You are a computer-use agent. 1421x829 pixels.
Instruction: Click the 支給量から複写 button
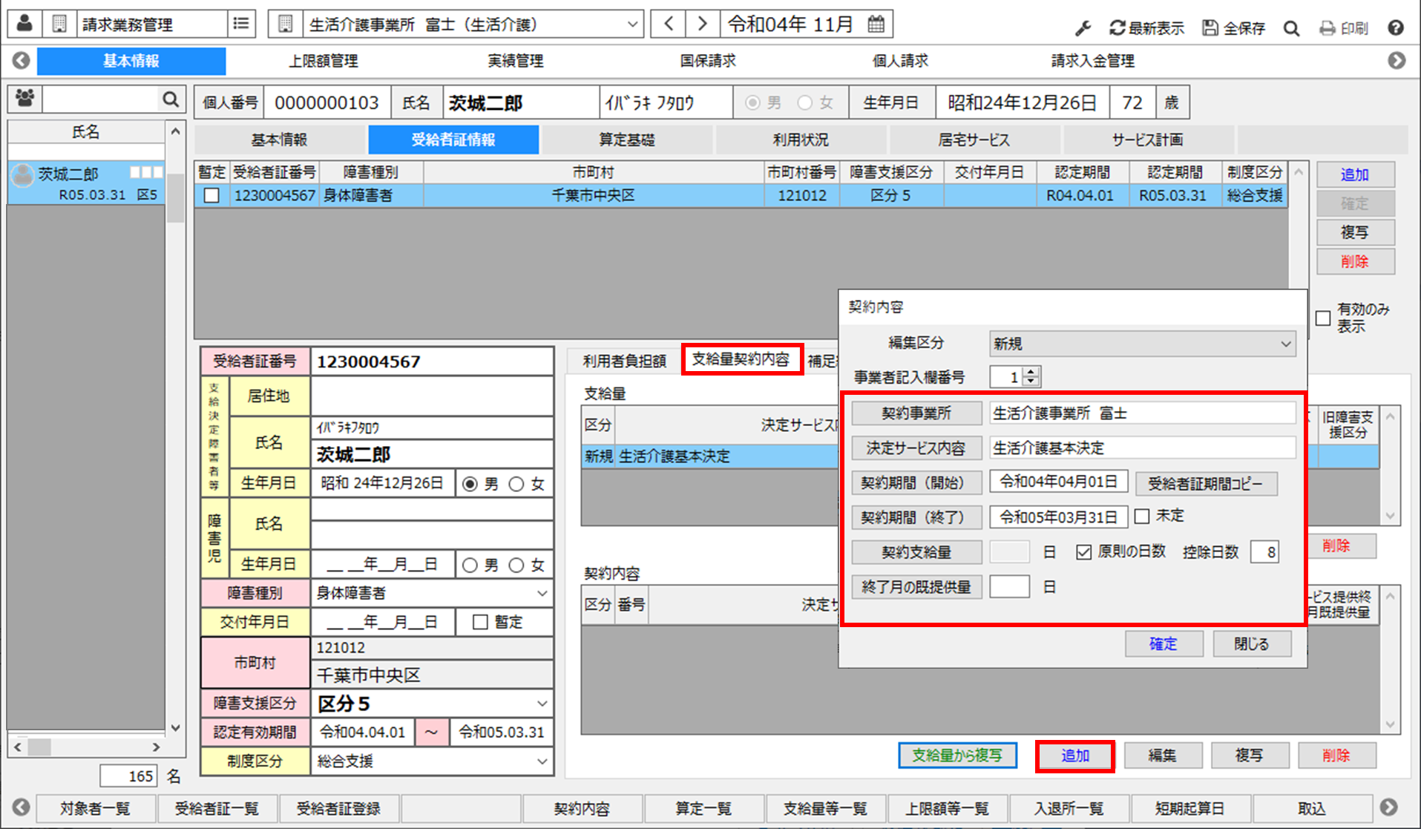pos(957,756)
